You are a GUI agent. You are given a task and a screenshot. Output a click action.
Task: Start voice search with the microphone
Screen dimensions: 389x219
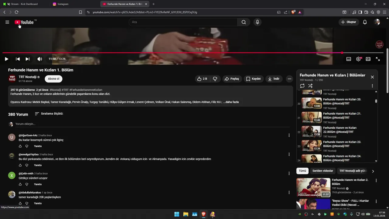point(257,22)
